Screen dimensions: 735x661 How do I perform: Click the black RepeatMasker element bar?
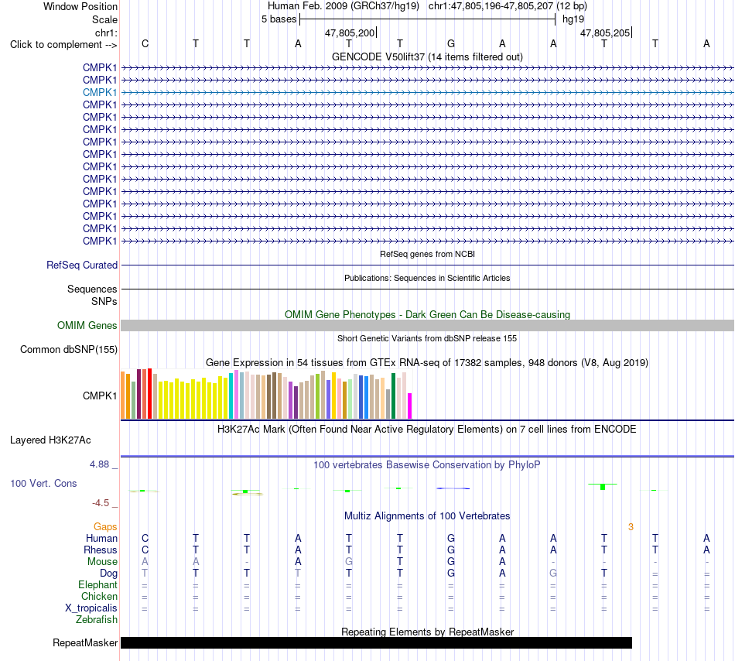(x=377, y=642)
